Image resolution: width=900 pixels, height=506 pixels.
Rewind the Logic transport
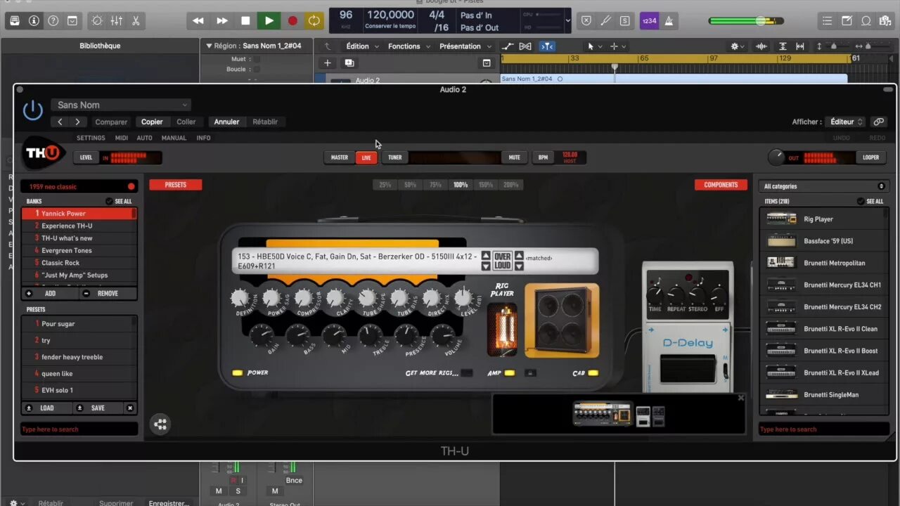point(198,21)
